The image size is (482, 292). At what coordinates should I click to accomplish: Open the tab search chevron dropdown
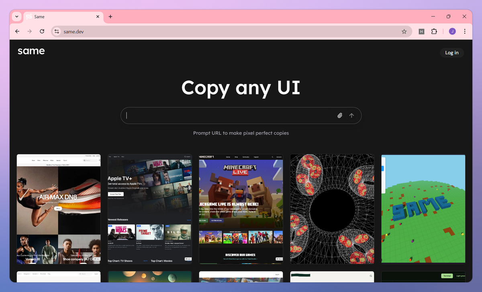16,16
